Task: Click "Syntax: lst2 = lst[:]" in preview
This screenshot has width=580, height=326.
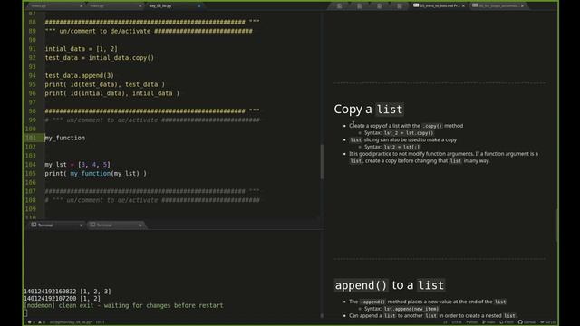Action: point(392,147)
